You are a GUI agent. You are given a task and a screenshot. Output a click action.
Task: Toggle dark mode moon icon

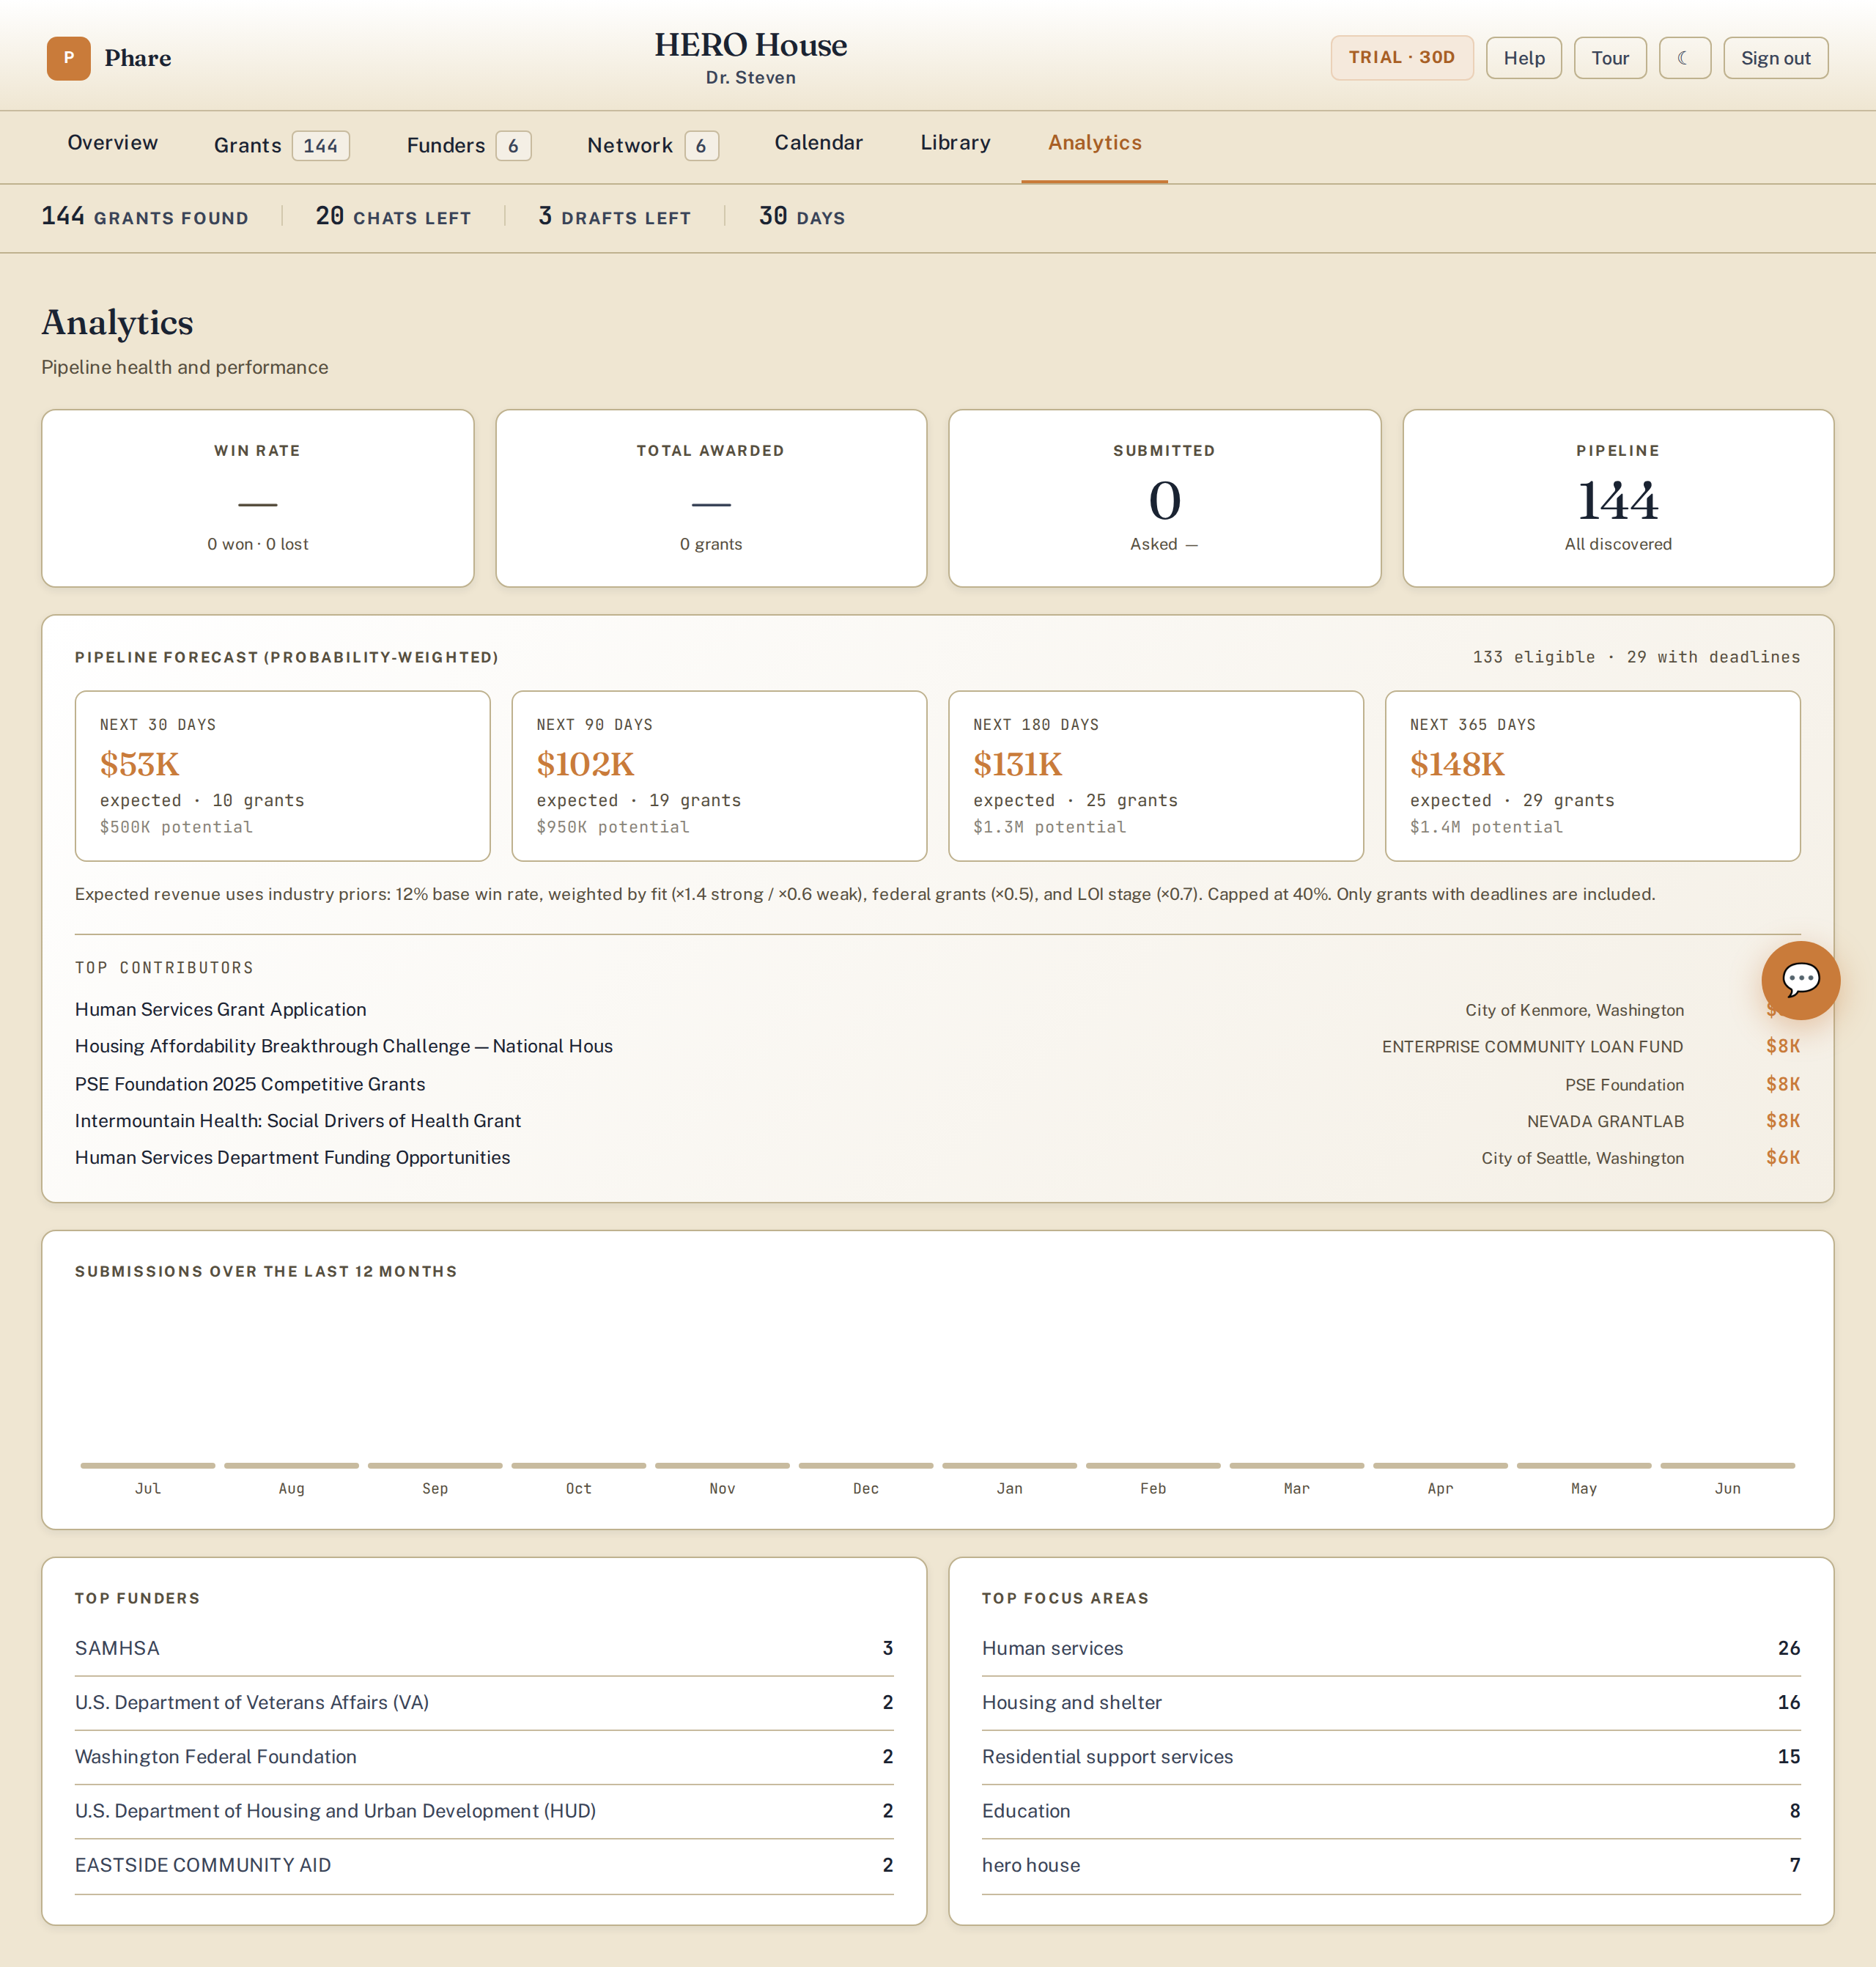coord(1684,58)
